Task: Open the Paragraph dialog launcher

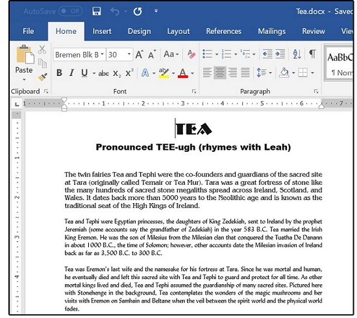Action: 316,92
